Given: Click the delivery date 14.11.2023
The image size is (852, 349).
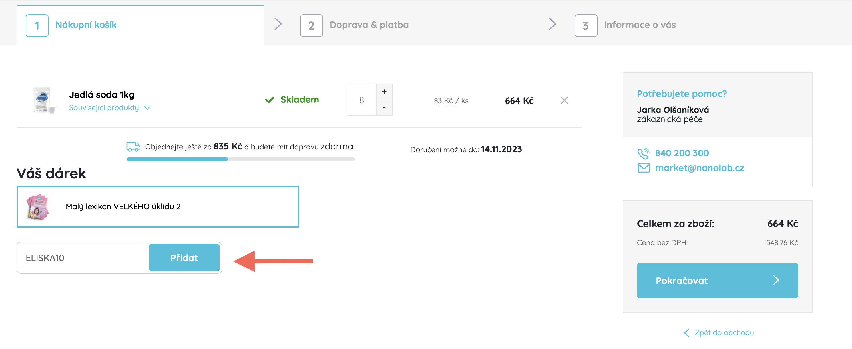Looking at the screenshot, I should pyautogui.click(x=501, y=149).
